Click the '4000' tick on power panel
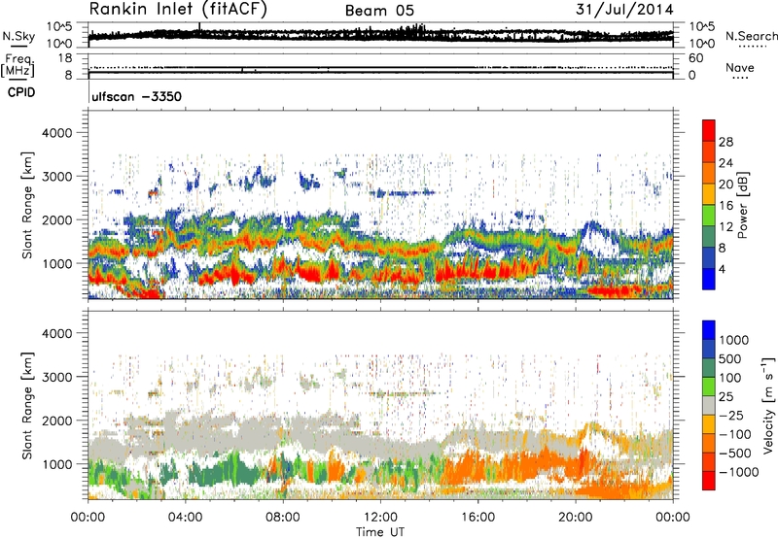This screenshot has height=538, width=778. pyautogui.click(x=57, y=133)
